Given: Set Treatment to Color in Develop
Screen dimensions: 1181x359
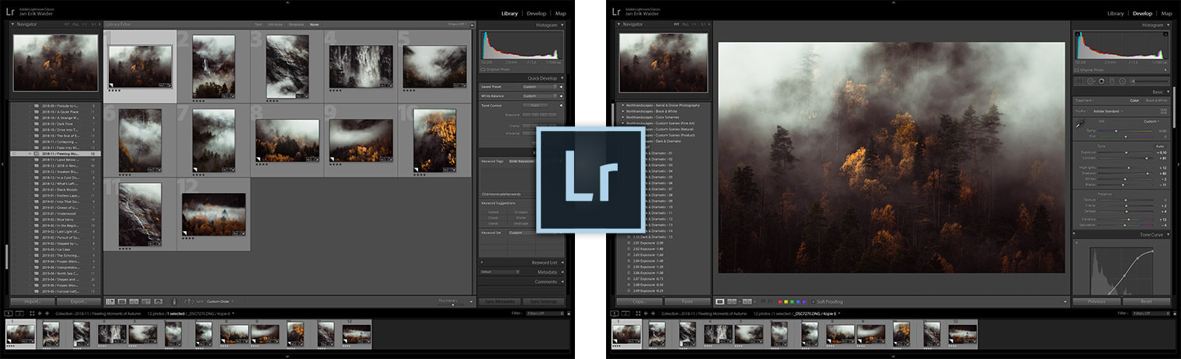Looking at the screenshot, I should coord(1134,101).
